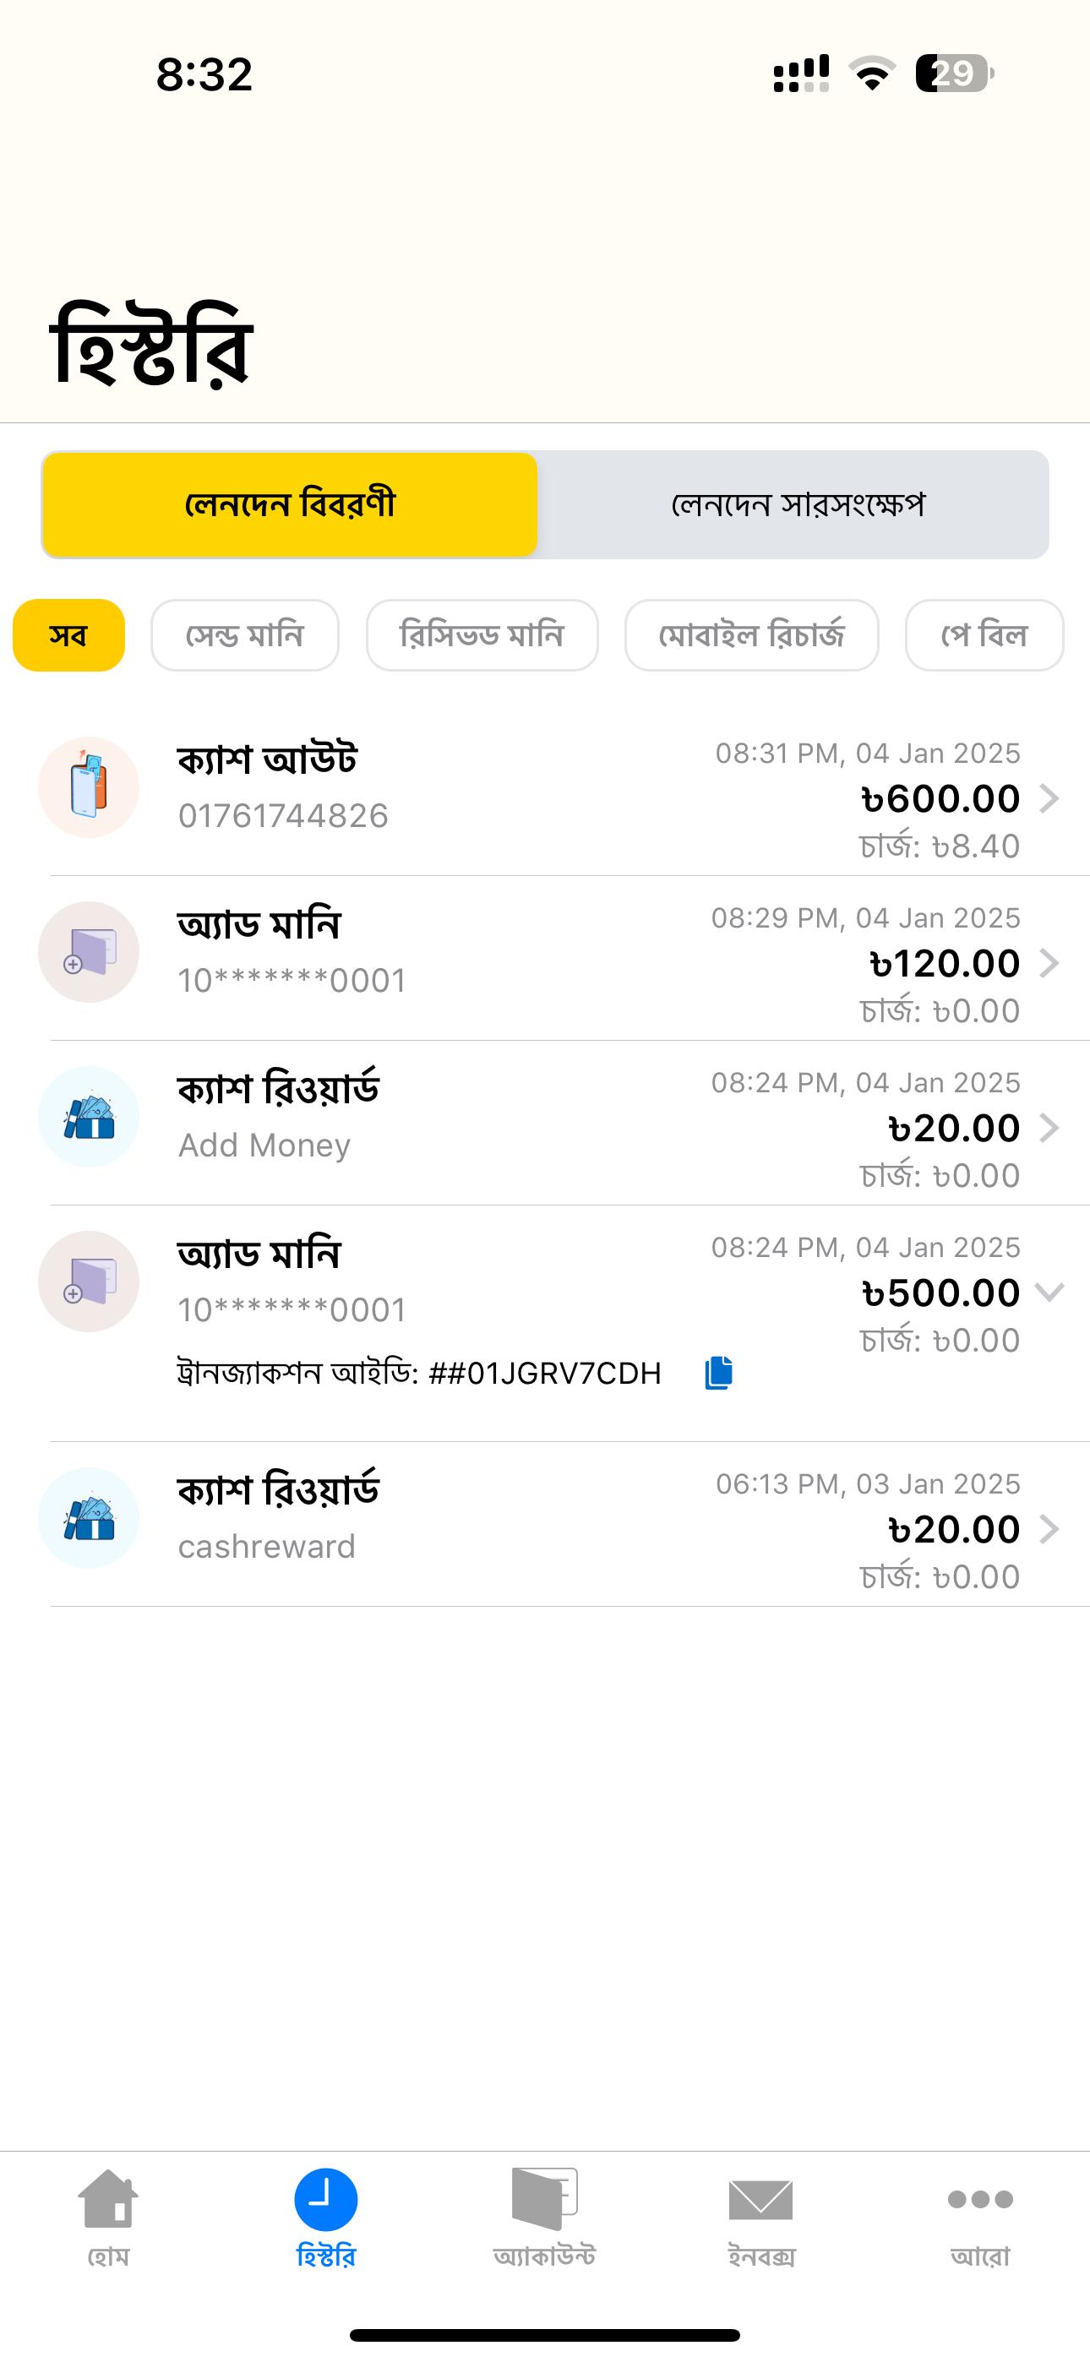The image size is (1090, 2362).
Task: Collapse the ৳500.00 add money entry
Action: click(1049, 1293)
